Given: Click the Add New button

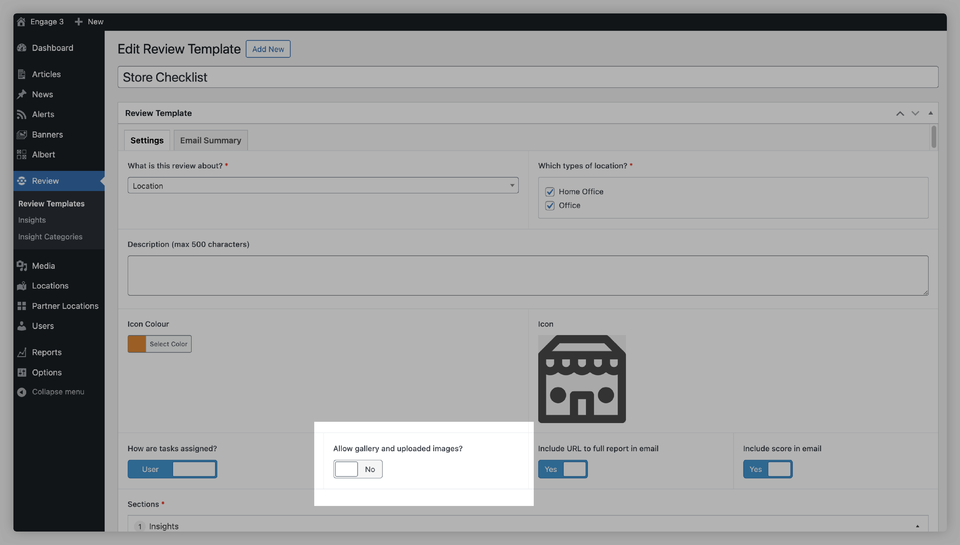Looking at the screenshot, I should pos(268,49).
